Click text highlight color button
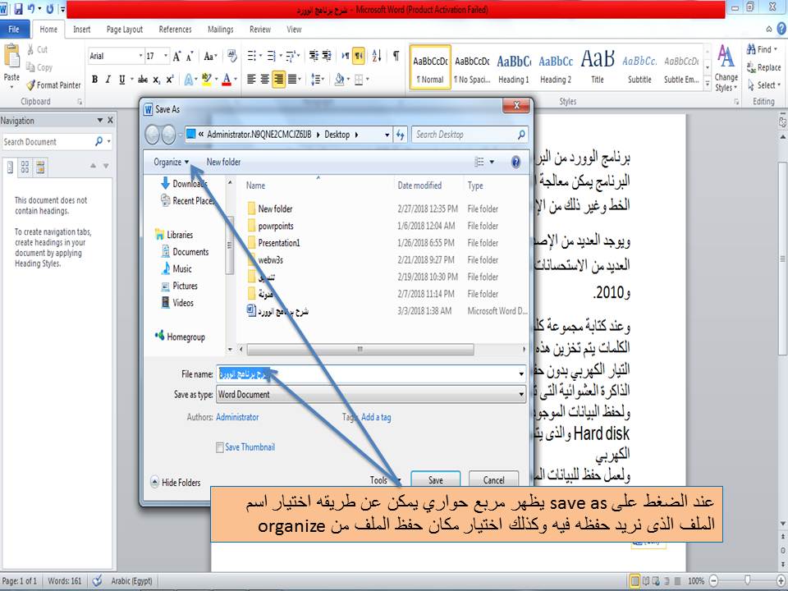 (x=207, y=80)
